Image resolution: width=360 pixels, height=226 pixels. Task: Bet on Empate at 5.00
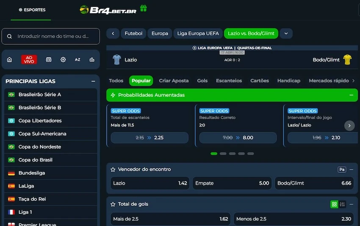(232, 183)
